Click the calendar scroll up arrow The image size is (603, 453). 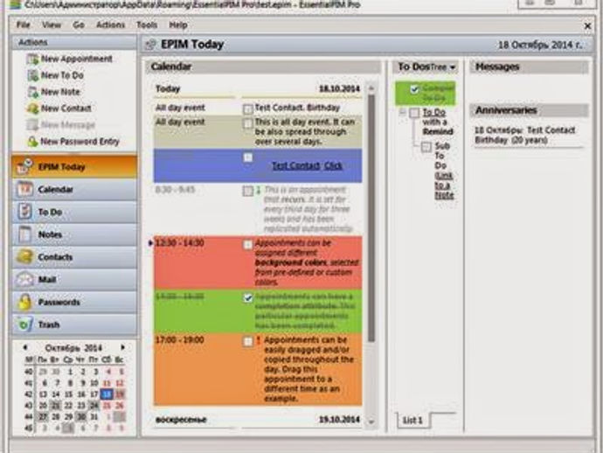371,88
